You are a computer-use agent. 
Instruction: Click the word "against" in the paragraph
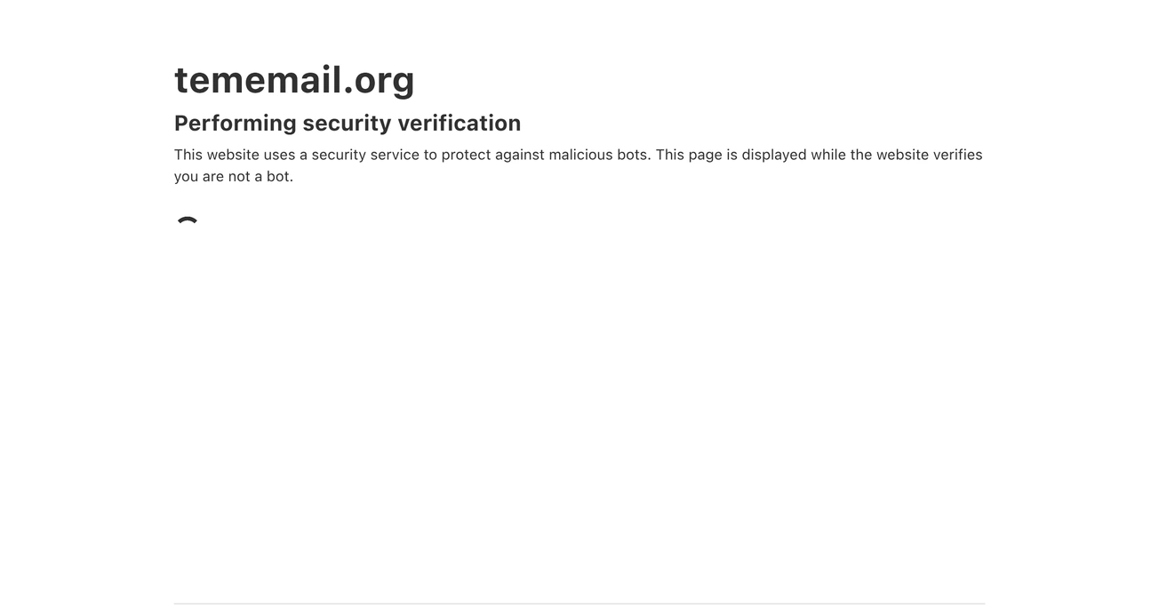click(520, 155)
